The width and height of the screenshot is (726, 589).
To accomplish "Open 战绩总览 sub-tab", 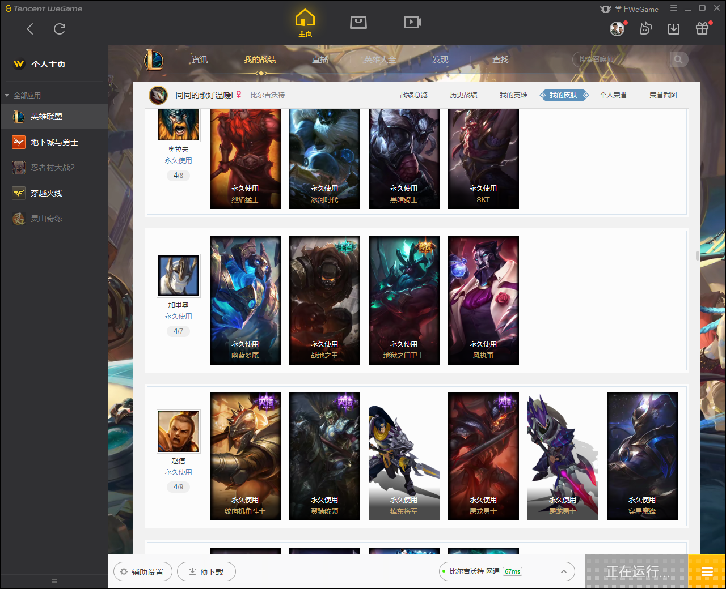I will (413, 95).
